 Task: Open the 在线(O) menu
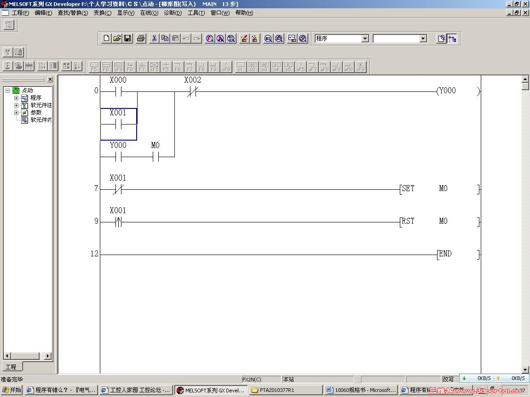click(149, 13)
